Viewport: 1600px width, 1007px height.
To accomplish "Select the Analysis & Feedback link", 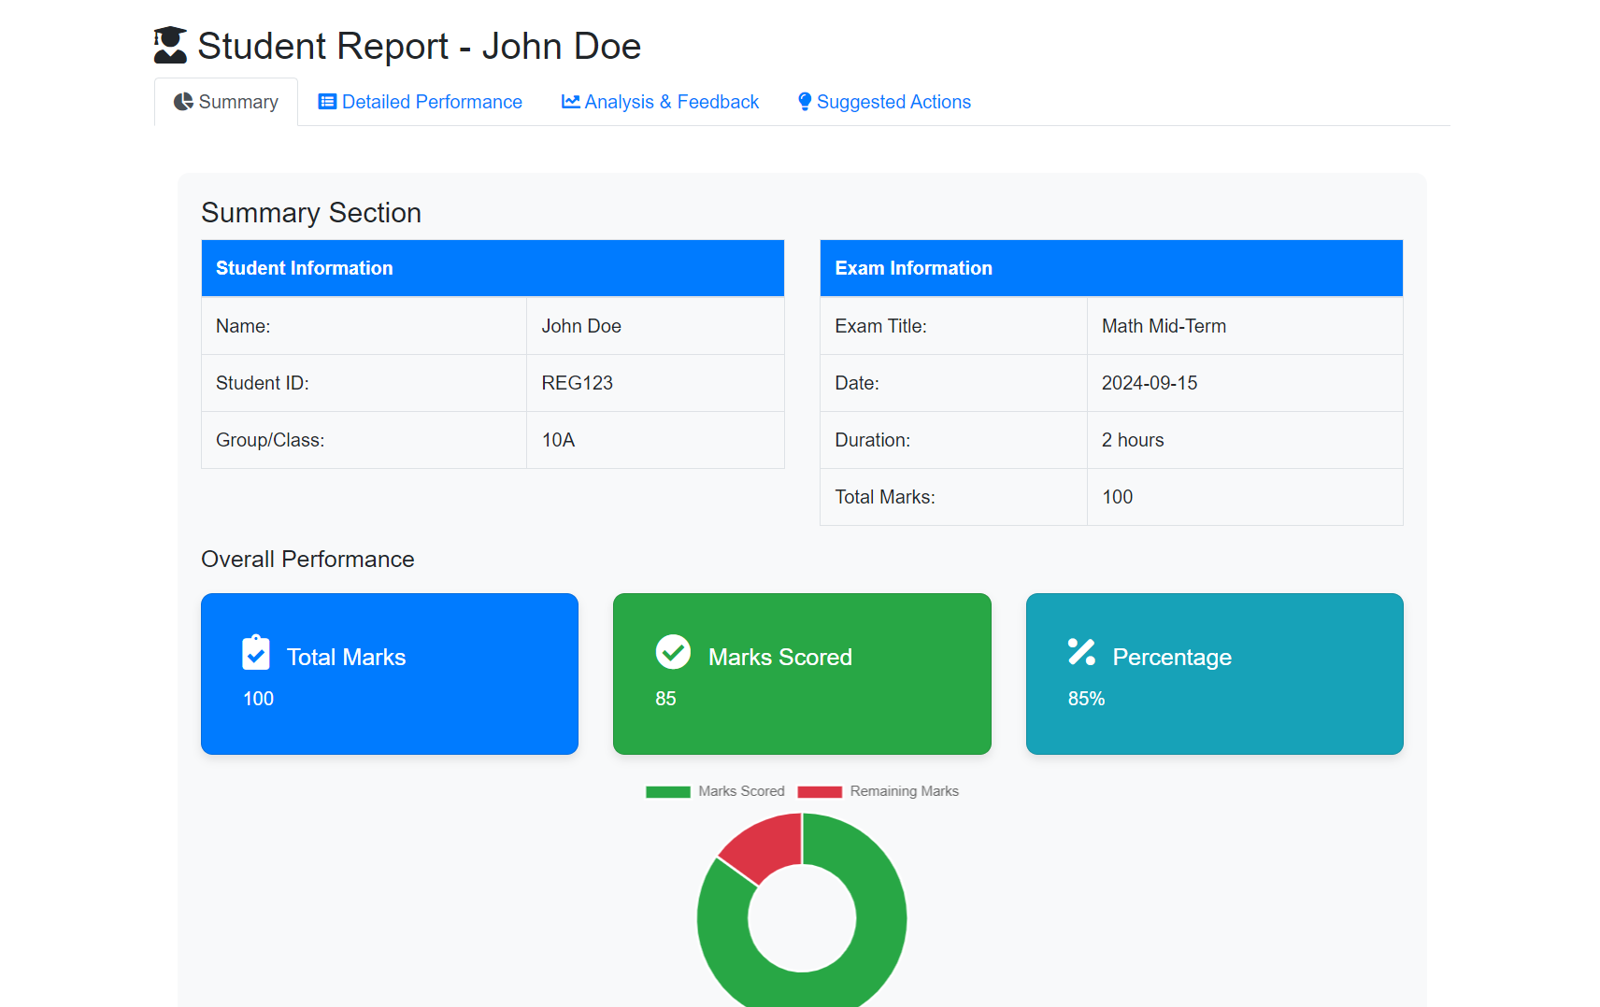I will (671, 101).
